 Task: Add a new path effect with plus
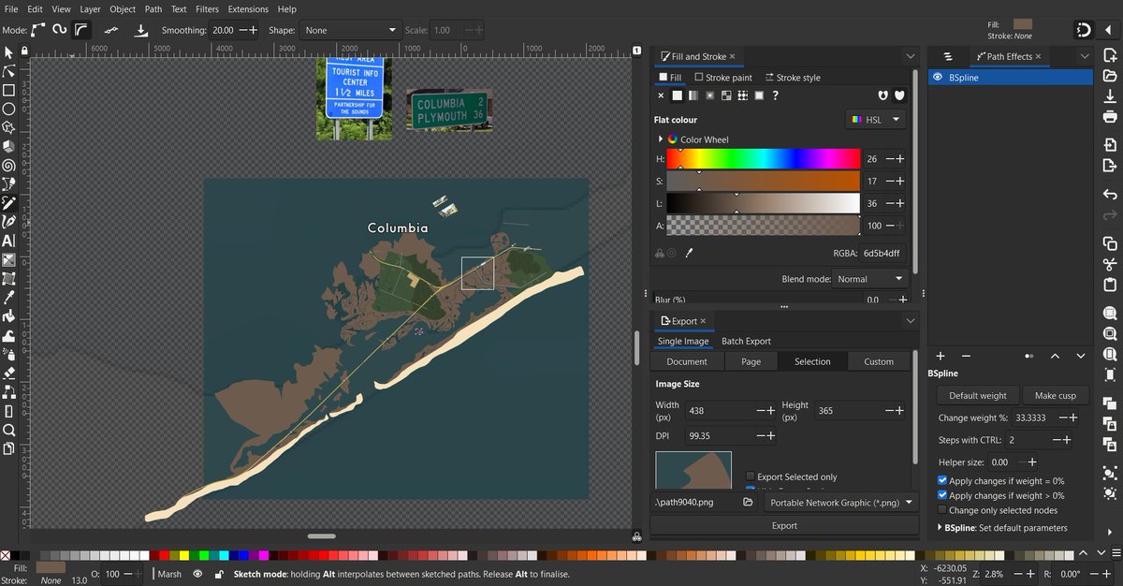click(941, 356)
